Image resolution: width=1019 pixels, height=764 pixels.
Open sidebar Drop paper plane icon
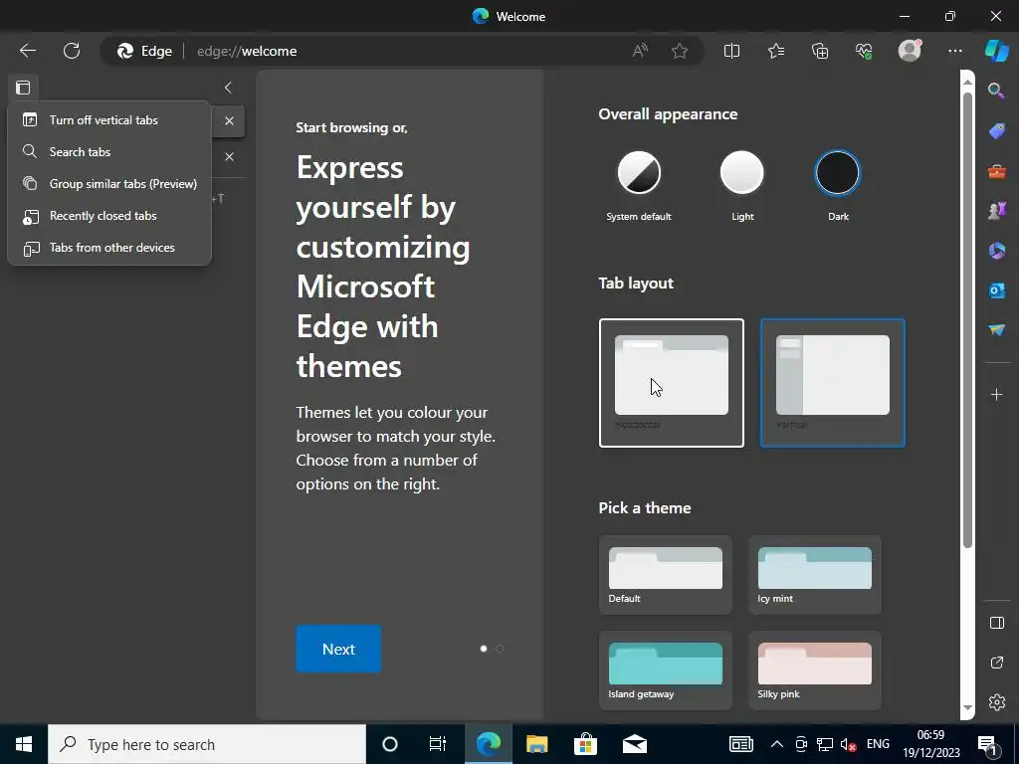click(997, 330)
